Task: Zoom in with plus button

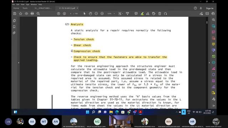Action: (102, 14)
